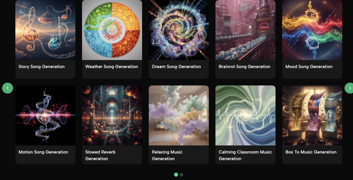Open the Relaxing Music Generation cloud image
Screen dimensions: 353x180
179,115
